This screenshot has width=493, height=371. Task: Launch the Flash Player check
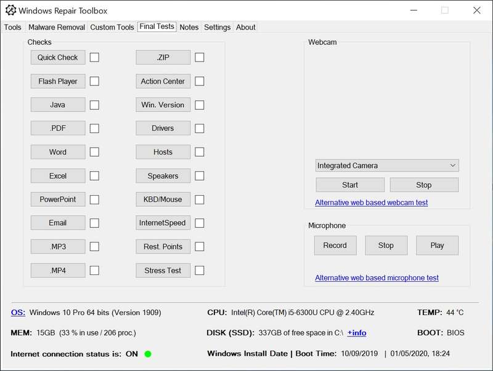coord(58,81)
